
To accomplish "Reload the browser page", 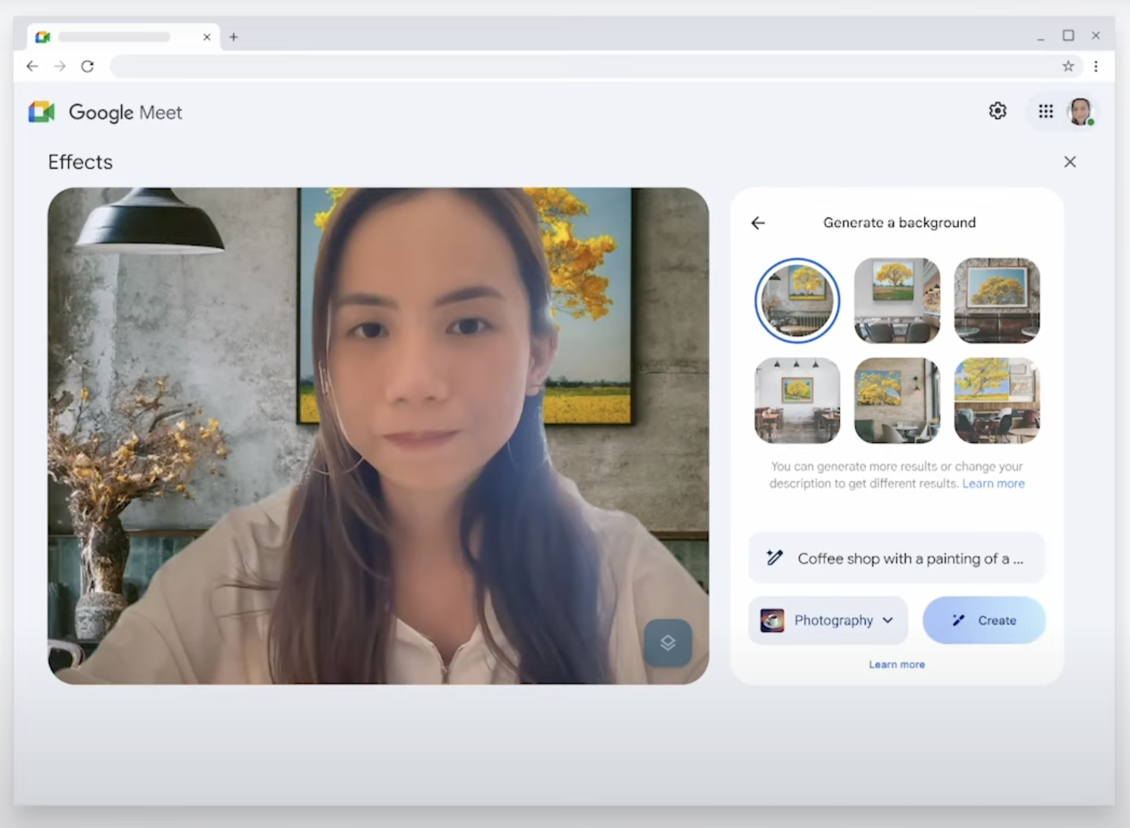I will click(x=87, y=66).
